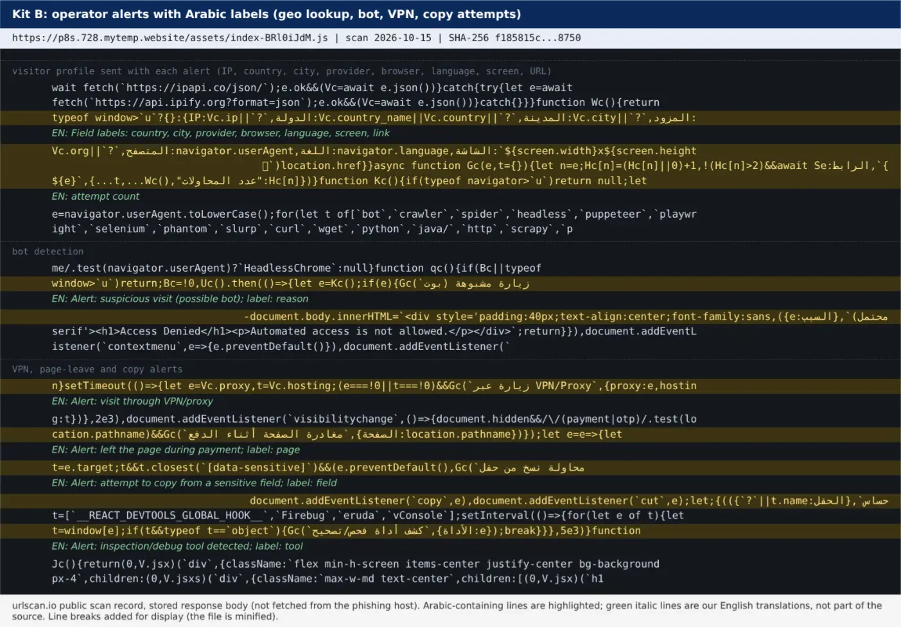Click the code line with api.ipify.org fetch
Image resolution: width=901 pixels, height=628 pixels.
(x=356, y=103)
